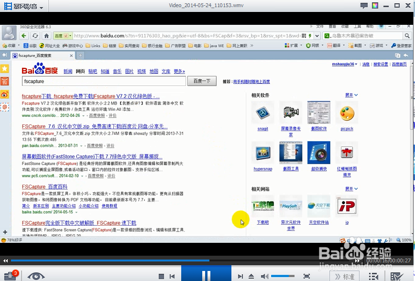Open the 搜索设置 link

381,64
